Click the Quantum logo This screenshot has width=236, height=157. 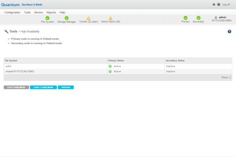[x=11, y=5]
